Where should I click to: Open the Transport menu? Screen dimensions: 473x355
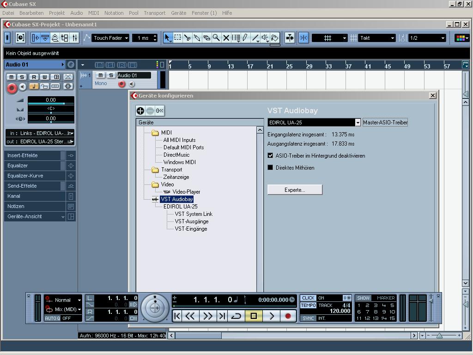[154, 13]
